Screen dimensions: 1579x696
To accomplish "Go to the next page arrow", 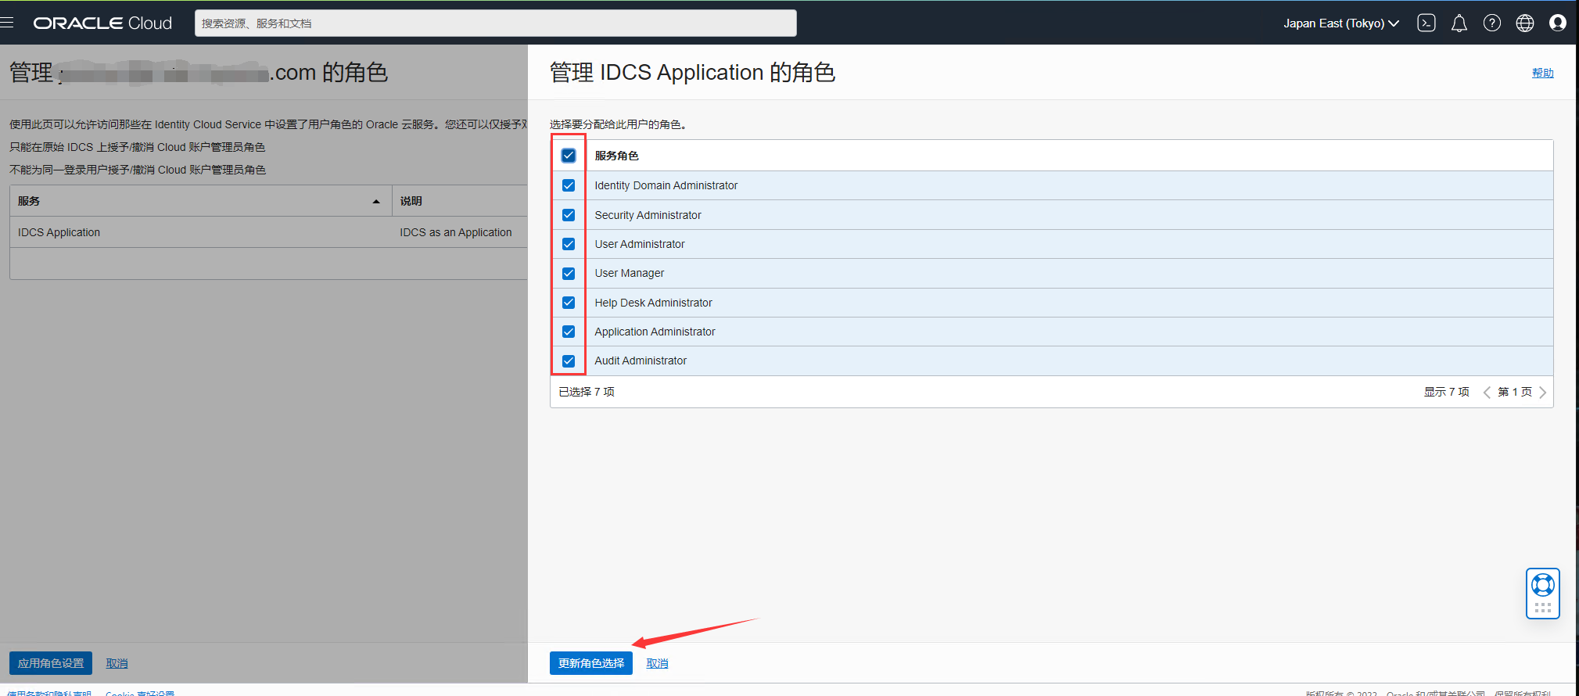I will 1542,393.
